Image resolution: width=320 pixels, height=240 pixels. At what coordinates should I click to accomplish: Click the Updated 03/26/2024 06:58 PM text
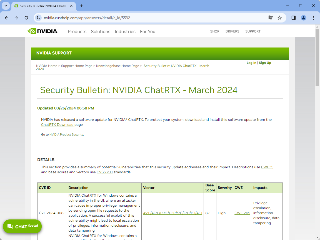66,108
